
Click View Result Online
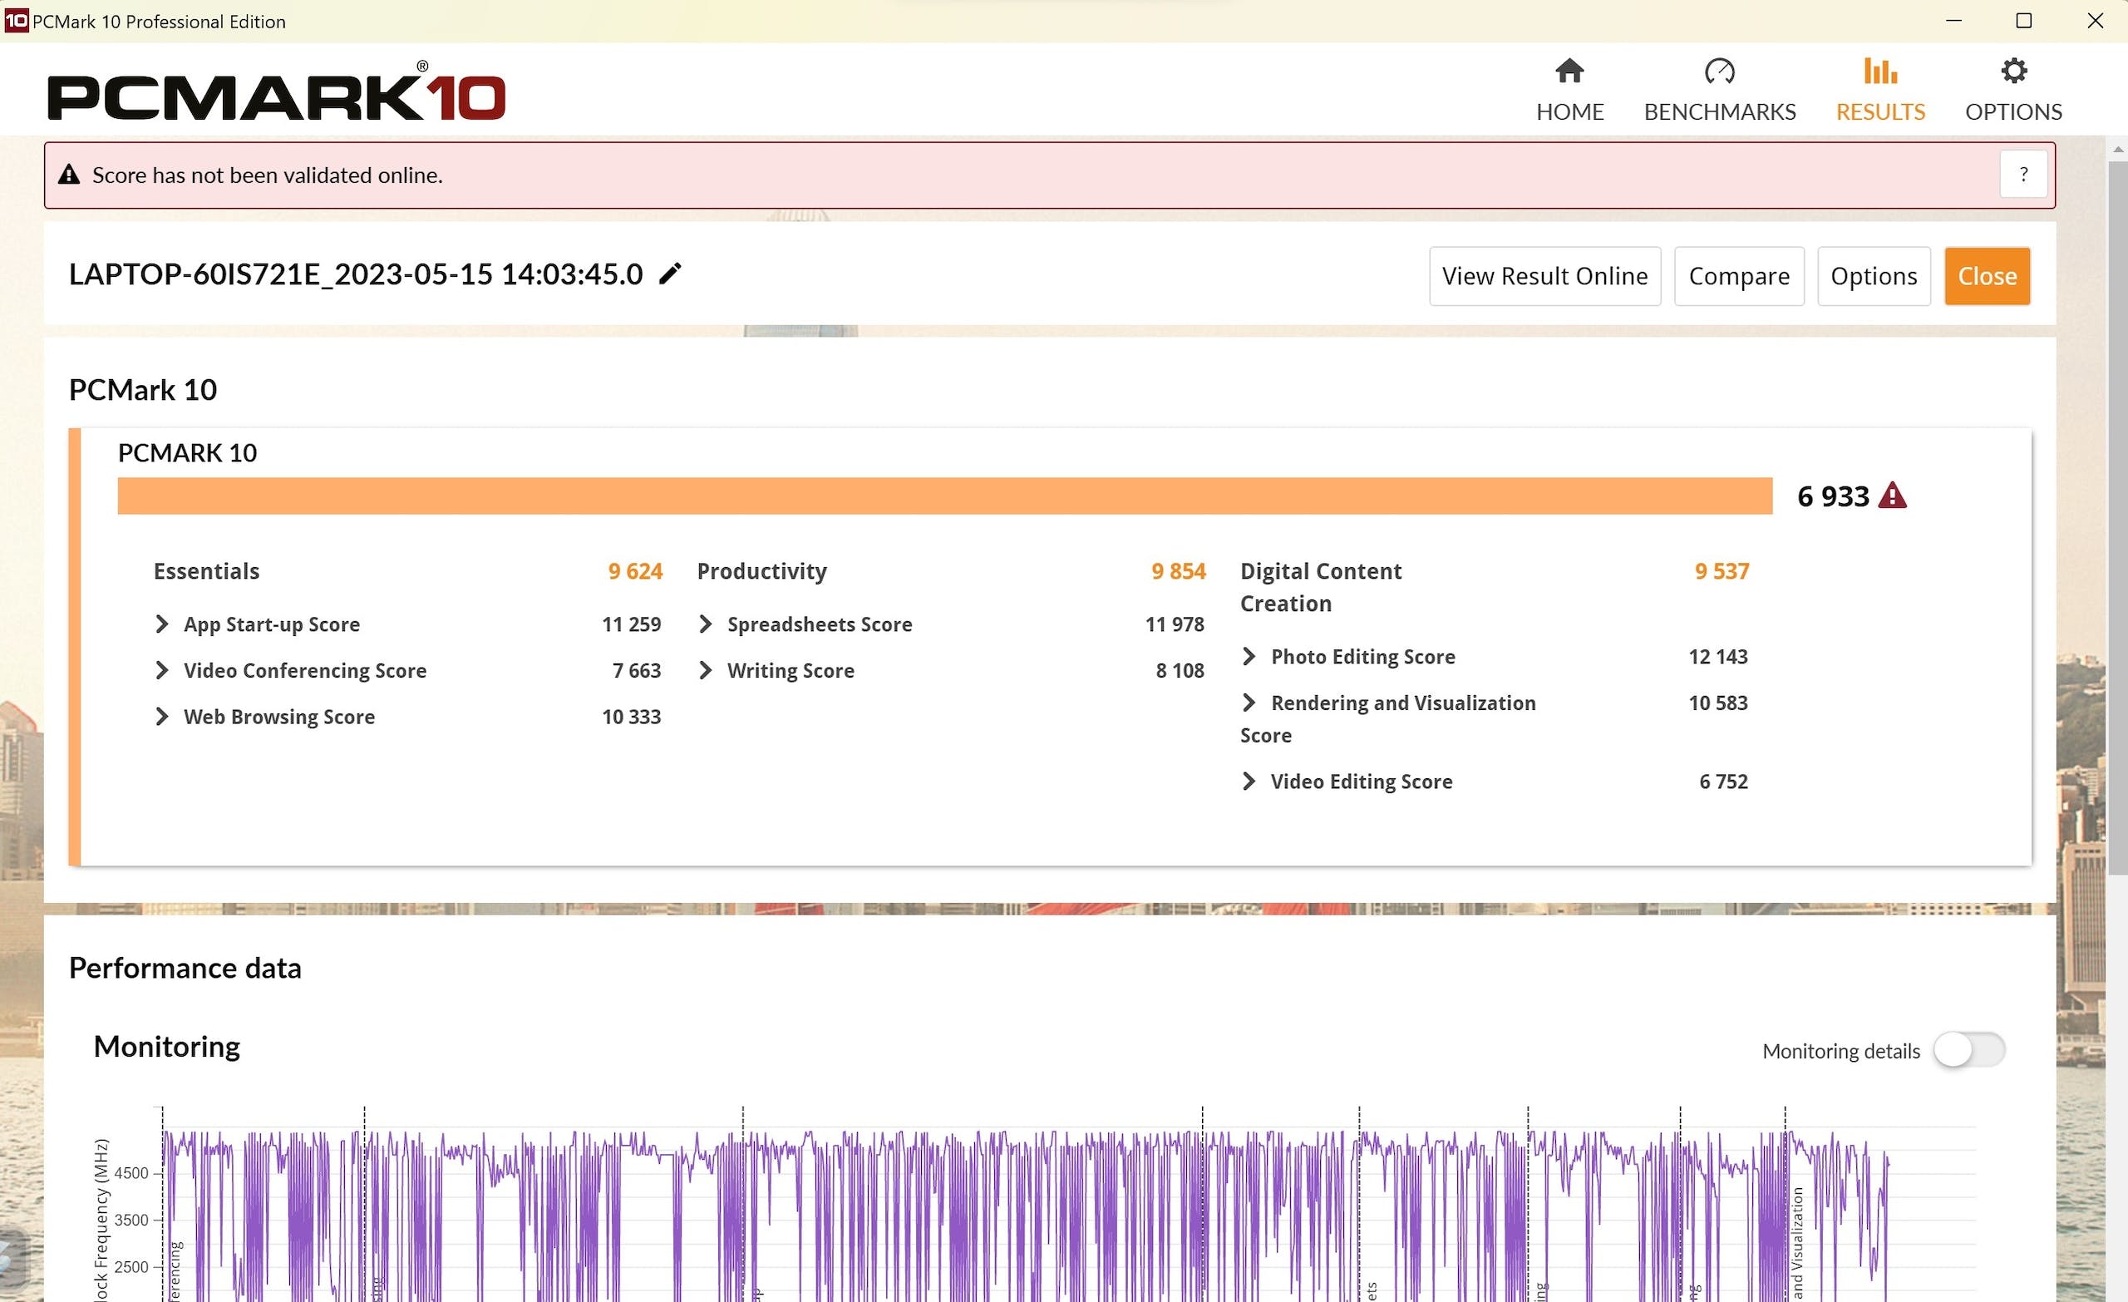(1544, 277)
